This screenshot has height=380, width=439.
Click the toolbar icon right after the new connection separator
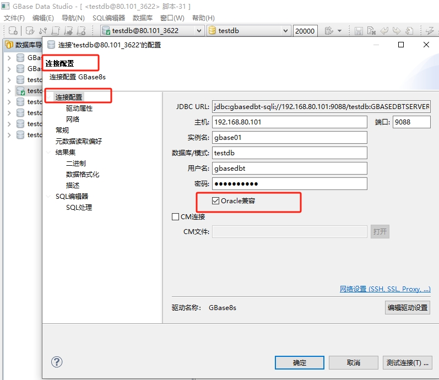[x=30, y=30]
